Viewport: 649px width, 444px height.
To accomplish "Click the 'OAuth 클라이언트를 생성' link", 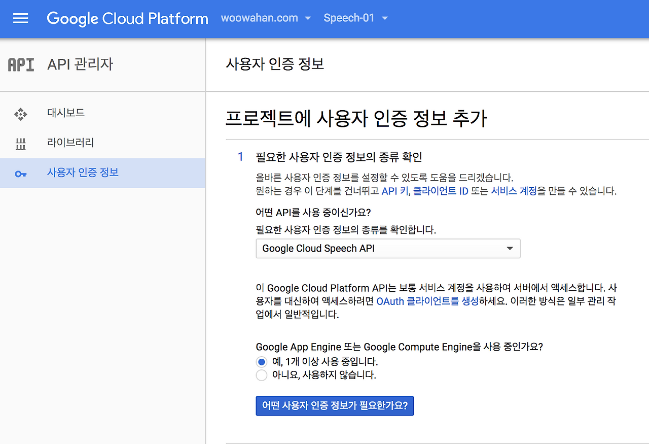I will (427, 301).
